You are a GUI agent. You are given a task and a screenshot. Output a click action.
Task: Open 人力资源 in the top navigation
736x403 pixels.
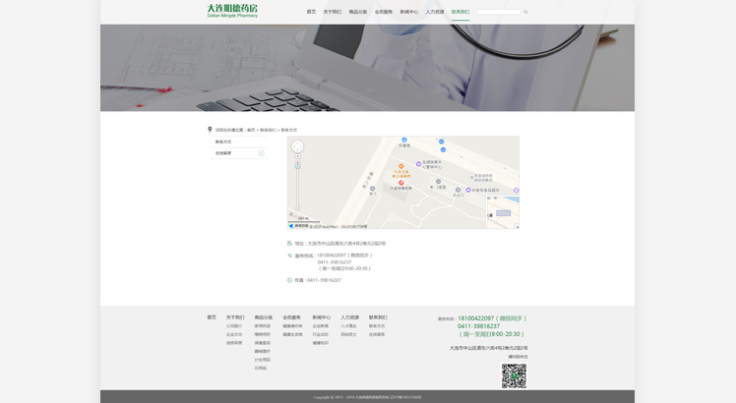434,12
